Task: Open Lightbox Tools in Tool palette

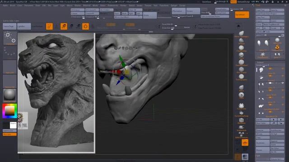Action: pyautogui.click(x=270, y=32)
